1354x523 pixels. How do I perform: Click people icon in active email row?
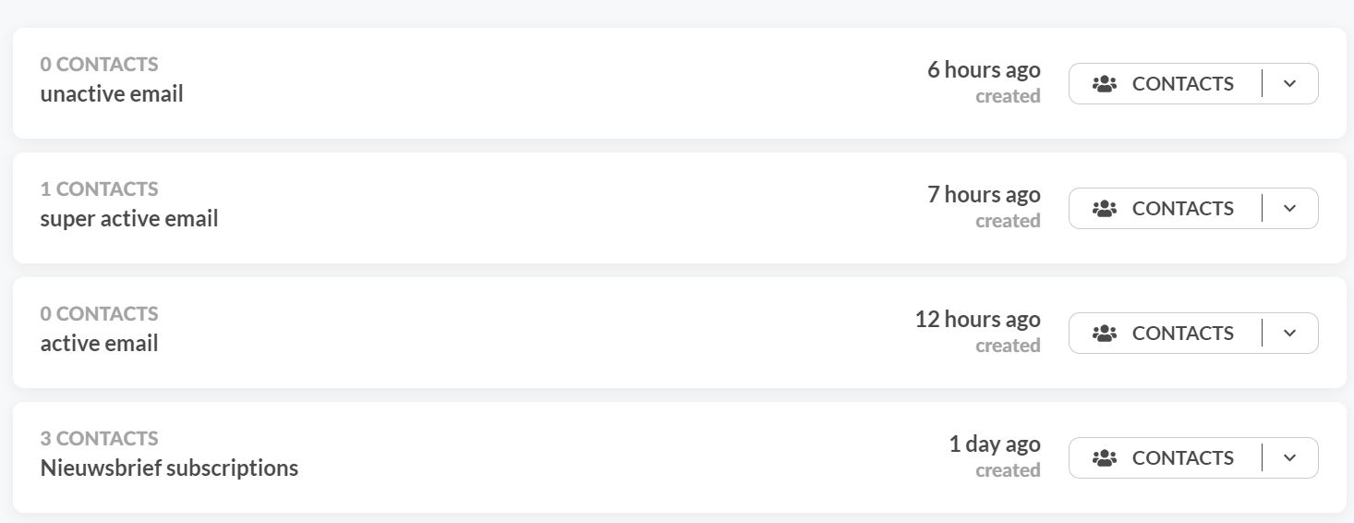(x=1105, y=334)
